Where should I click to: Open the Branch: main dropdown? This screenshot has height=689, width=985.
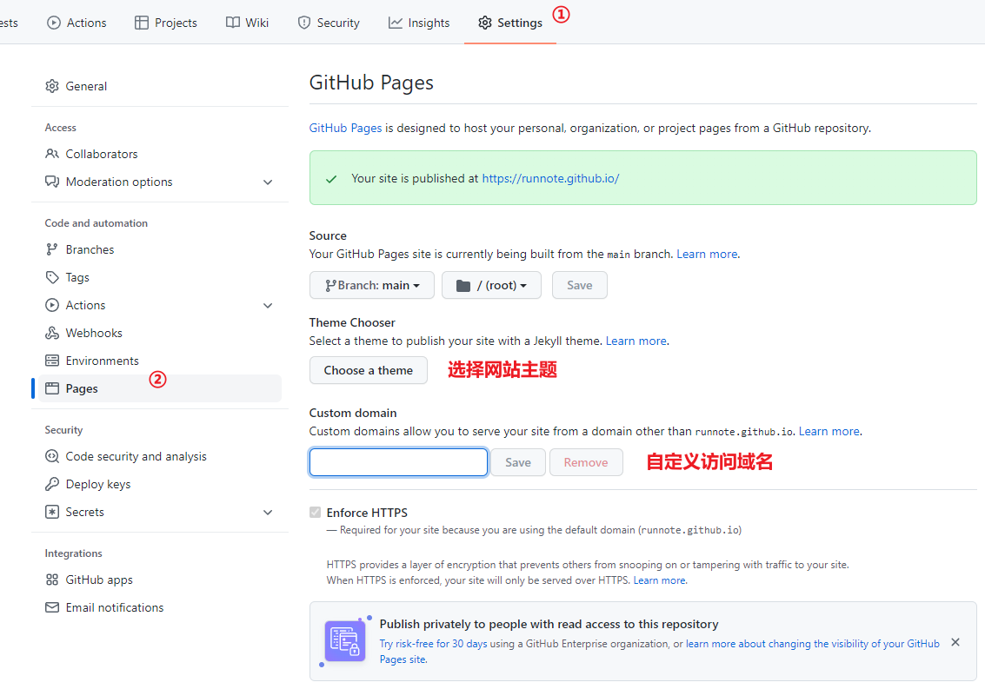click(x=372, y=285)
